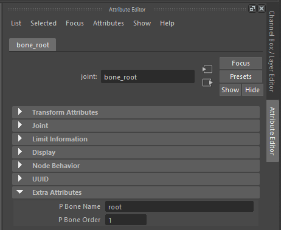Viewport: 281px width, 230px height.
Task: Expand the Node Behavior section
Action: [136, 166]
